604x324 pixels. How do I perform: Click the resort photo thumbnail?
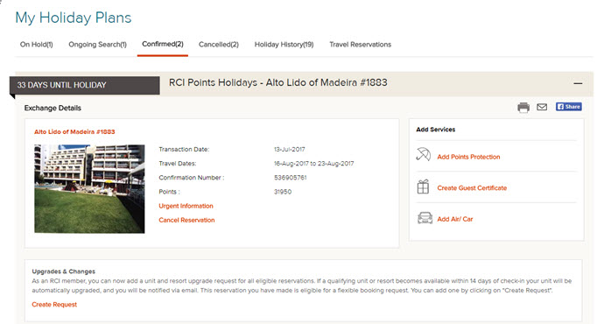(89, 189)
